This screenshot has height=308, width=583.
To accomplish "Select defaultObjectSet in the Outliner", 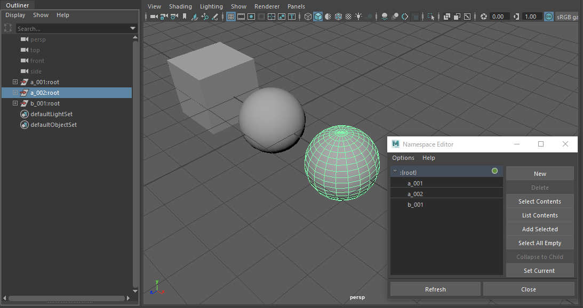I will 53,125.
